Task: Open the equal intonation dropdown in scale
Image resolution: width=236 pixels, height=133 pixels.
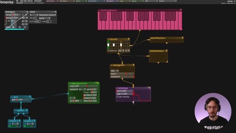Action: 45,18
